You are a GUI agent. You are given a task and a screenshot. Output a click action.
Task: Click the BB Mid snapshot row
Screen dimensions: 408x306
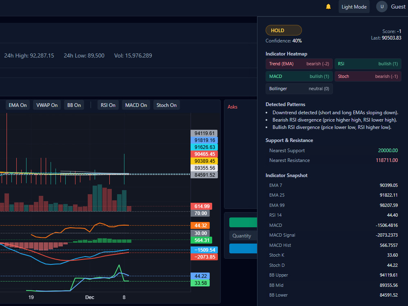tap(333, 285)
